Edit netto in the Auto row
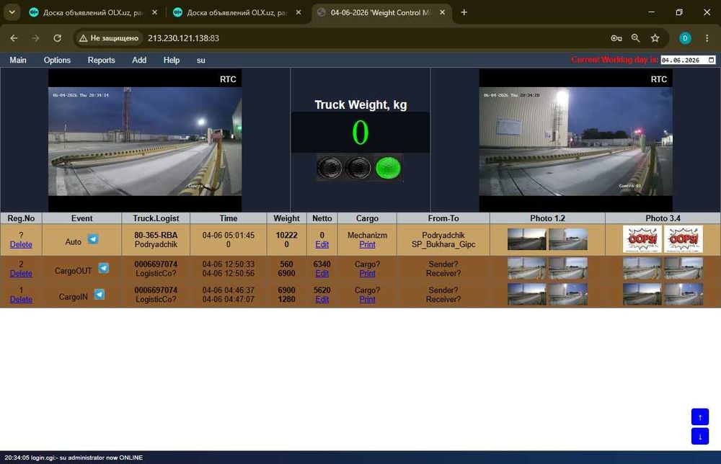The image size is (721, 464). [x=322, y=244]
